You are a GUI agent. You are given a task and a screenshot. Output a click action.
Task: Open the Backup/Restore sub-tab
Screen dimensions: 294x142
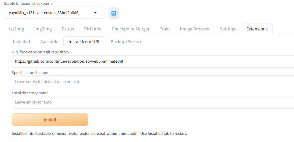(127, 42)
